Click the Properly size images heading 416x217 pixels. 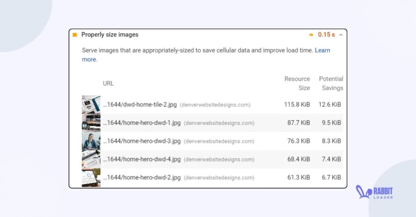click(x=110, y=35)
